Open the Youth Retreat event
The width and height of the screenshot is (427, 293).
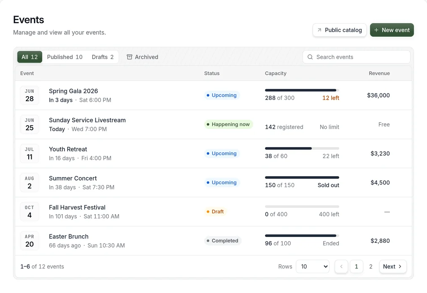(68, 149)
